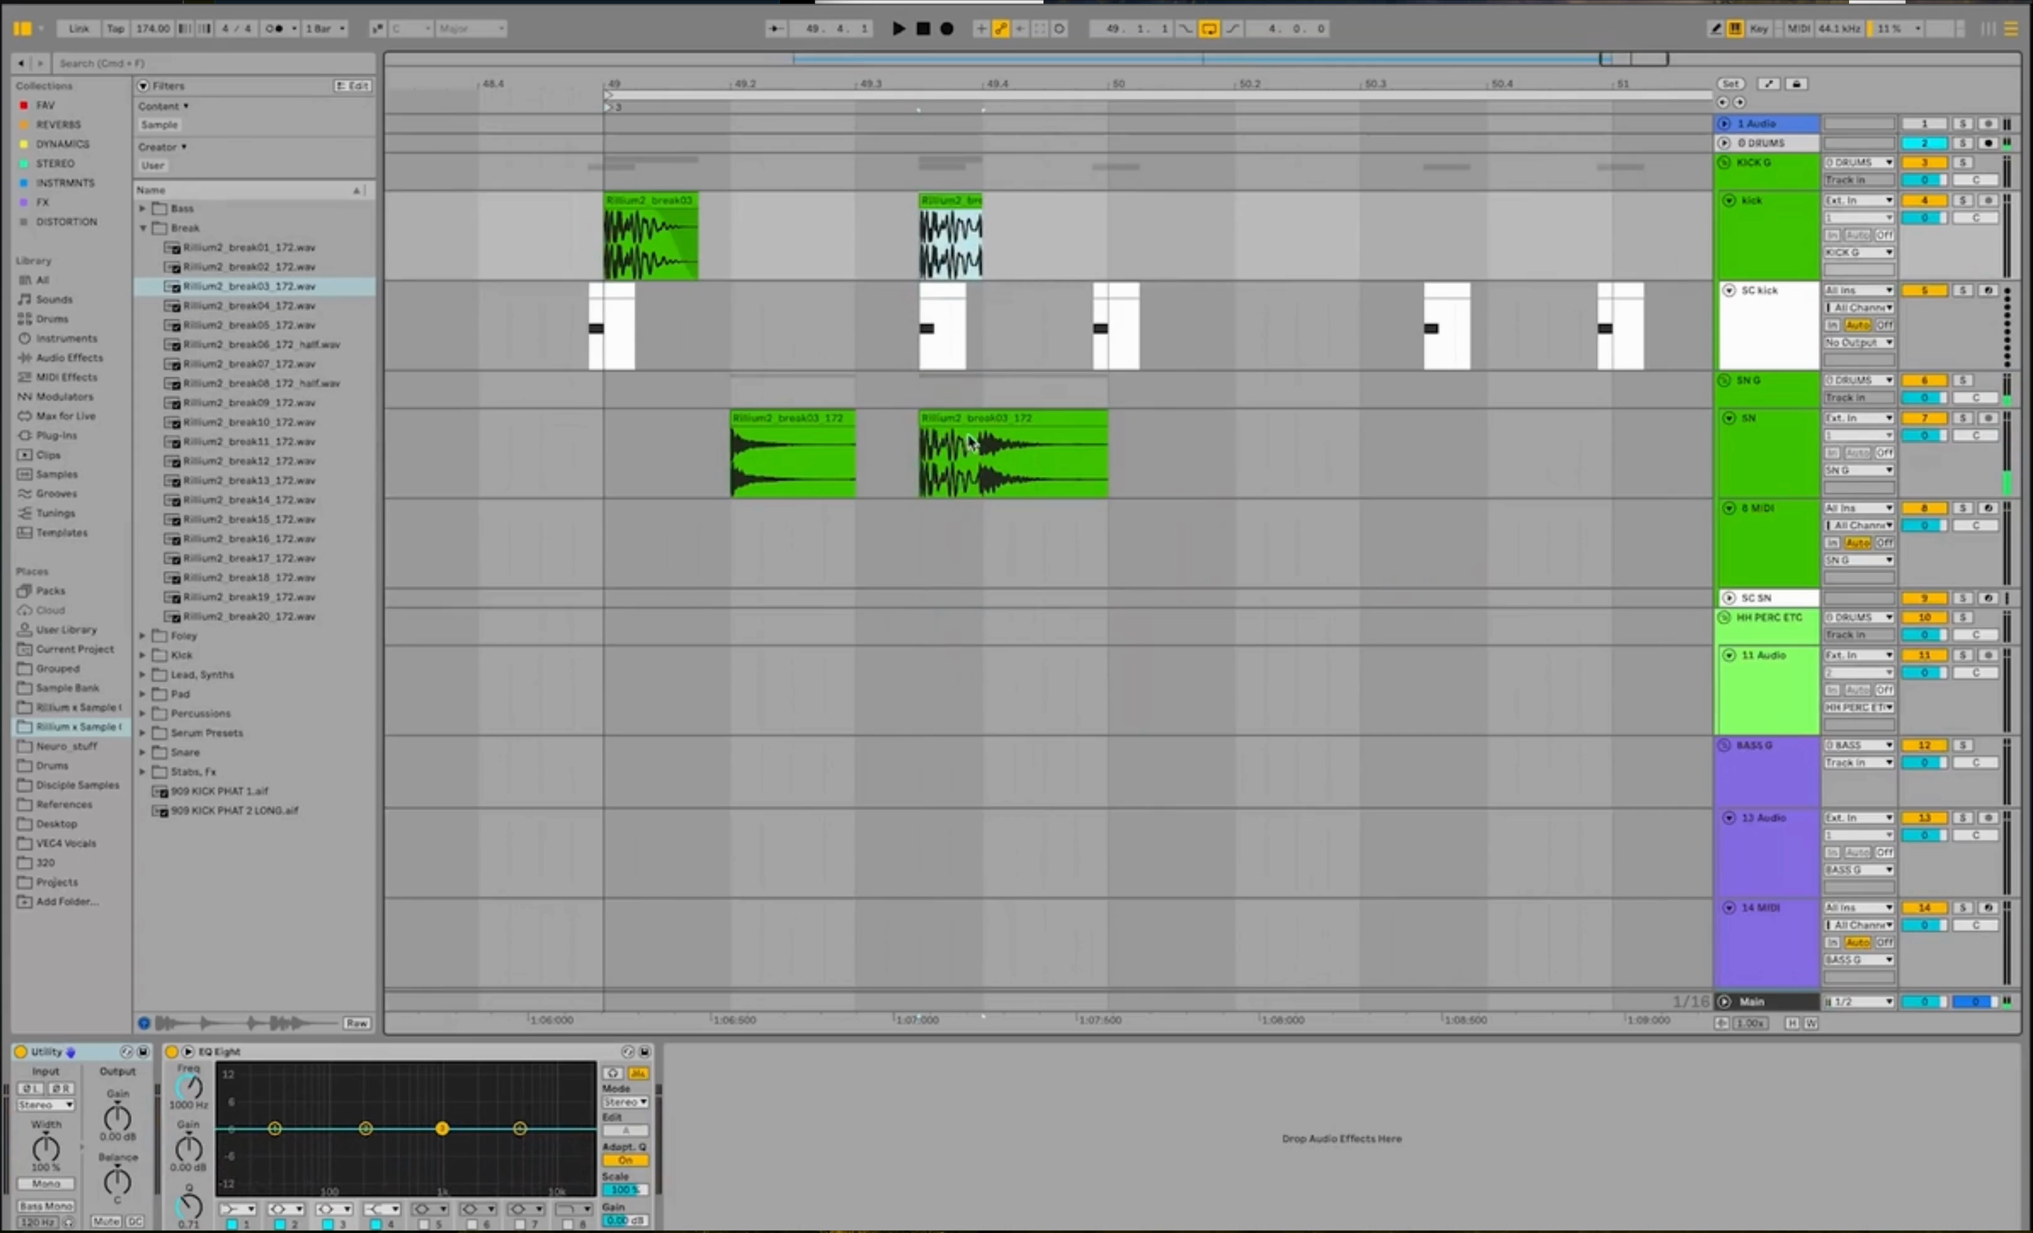Collapse the Break folder

pyautogui.click(x=143, y=228)
